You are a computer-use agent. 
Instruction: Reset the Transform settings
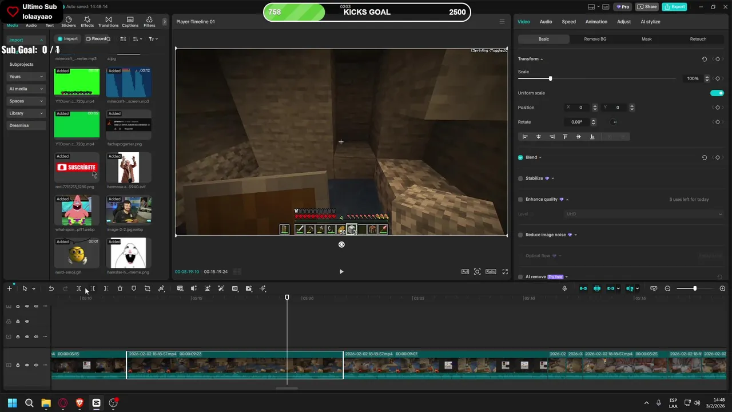click(704, 59)
